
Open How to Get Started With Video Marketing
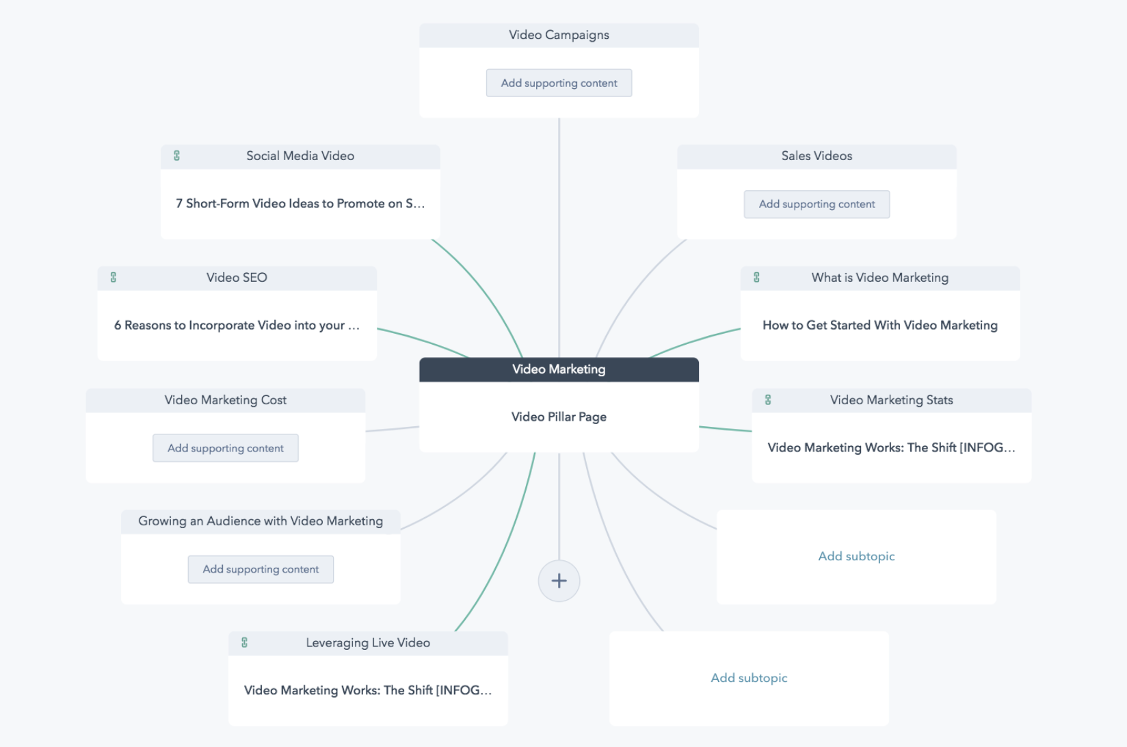[x=879, y=326]
